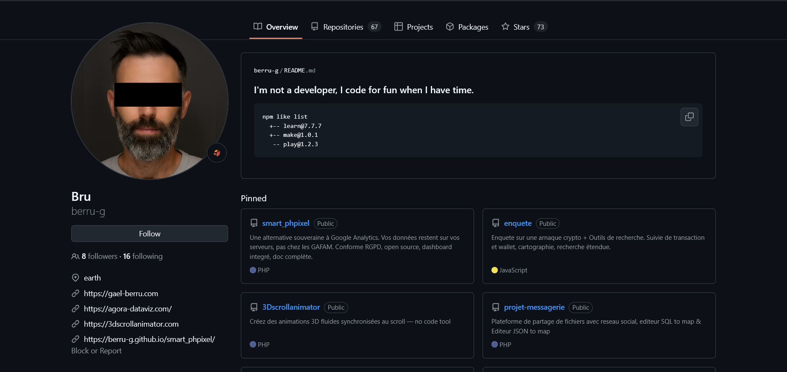
Task: Click Block or Report
Action: (96, 351)
